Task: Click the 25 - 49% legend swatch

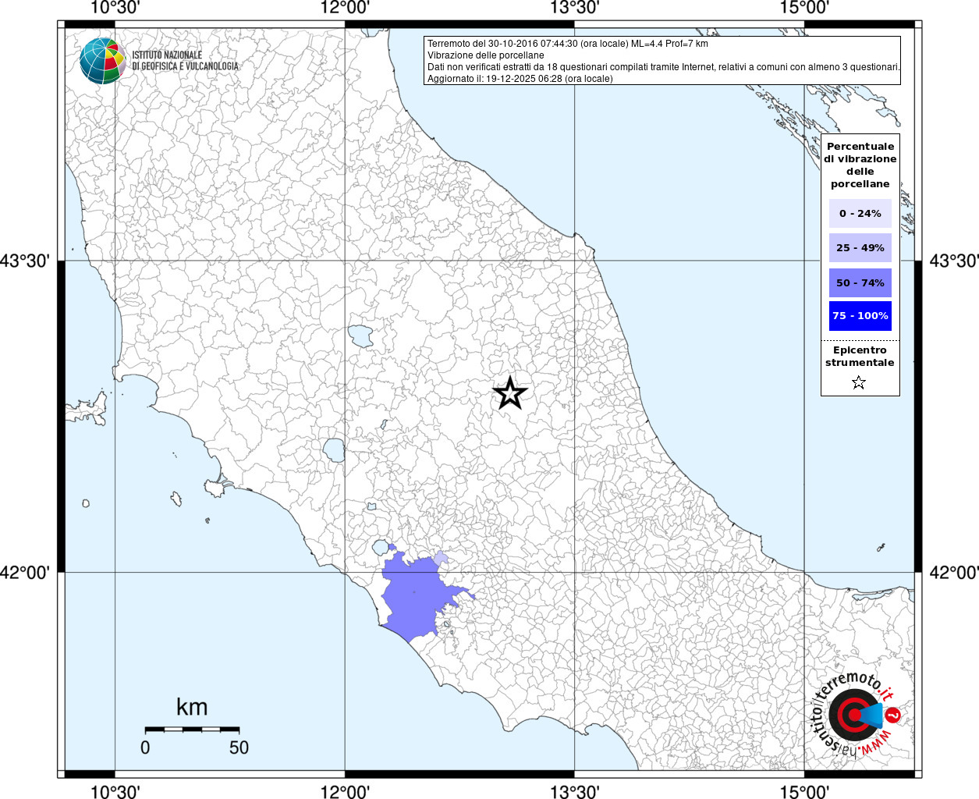Action: tap(860, 247)
